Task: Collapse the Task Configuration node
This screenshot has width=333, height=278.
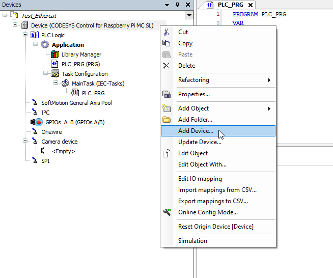Action: tap(45, 73)
